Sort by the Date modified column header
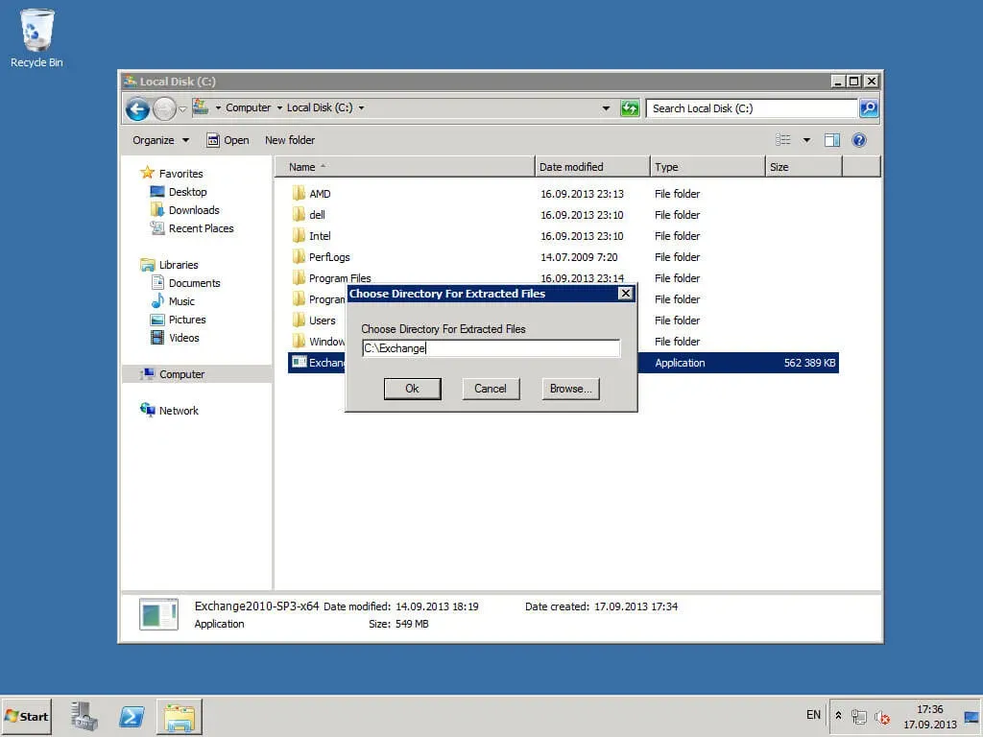 coord(592,167)
